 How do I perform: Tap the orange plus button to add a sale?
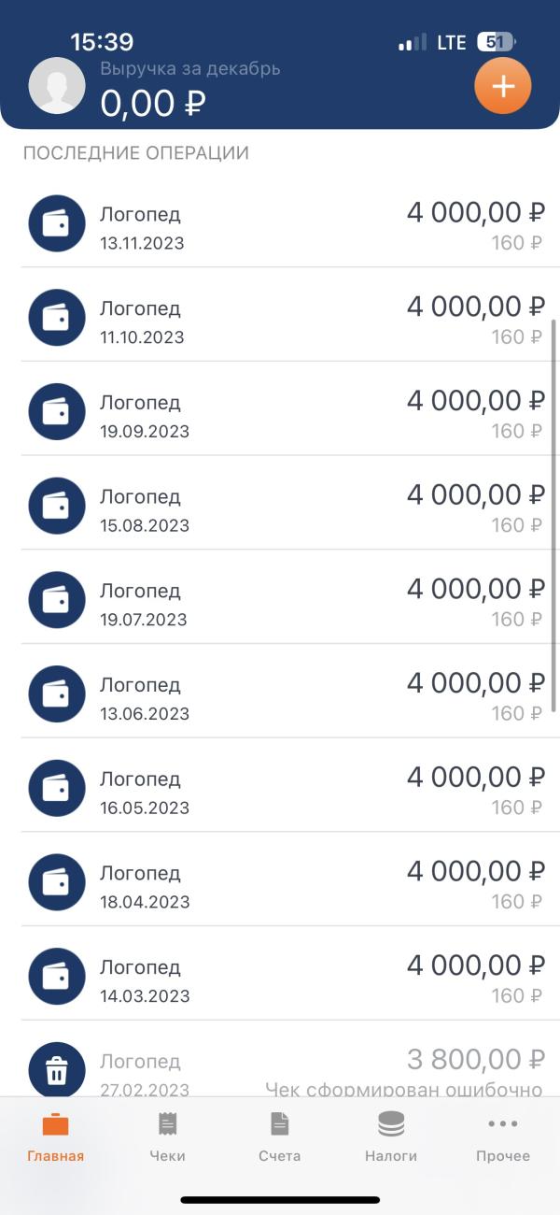click(x=502, y=87)
